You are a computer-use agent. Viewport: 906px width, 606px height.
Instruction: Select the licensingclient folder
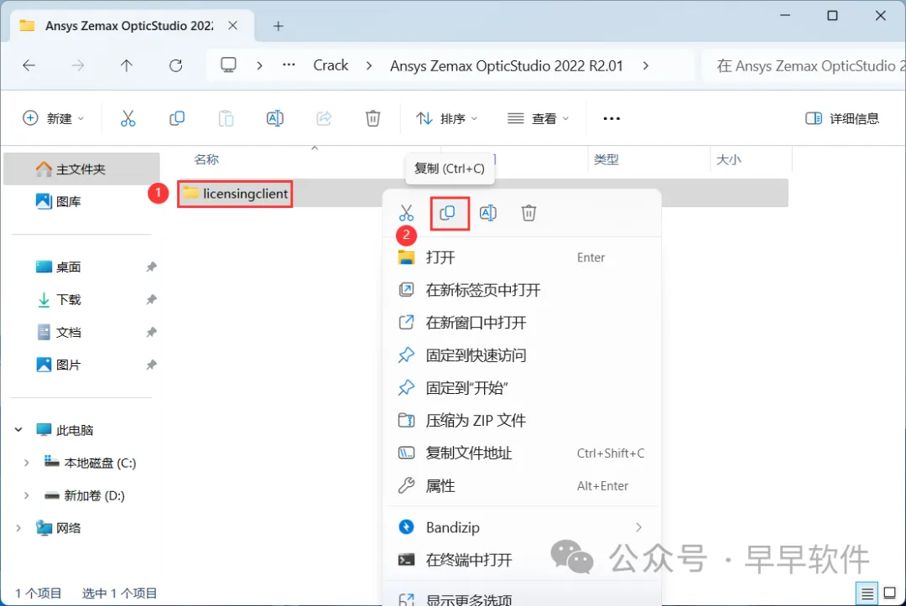point(235,194)
